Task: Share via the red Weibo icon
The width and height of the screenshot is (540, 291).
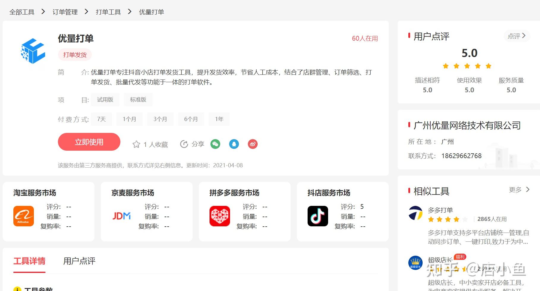Action: 253,144
